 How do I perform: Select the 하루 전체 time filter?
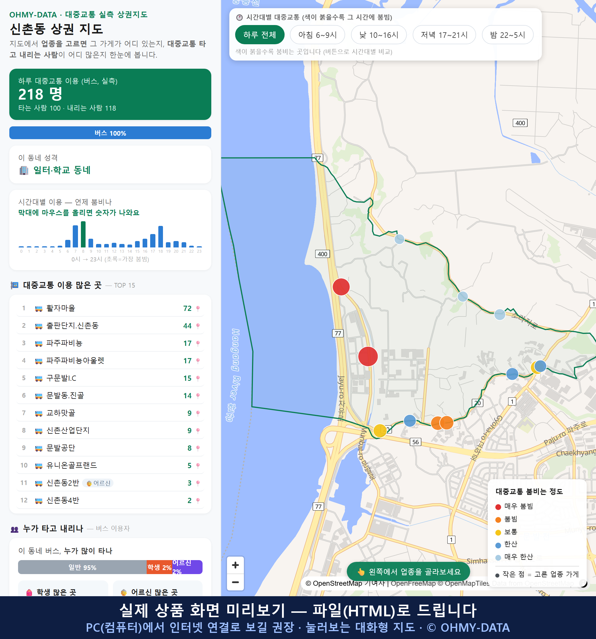pos(260,35)
